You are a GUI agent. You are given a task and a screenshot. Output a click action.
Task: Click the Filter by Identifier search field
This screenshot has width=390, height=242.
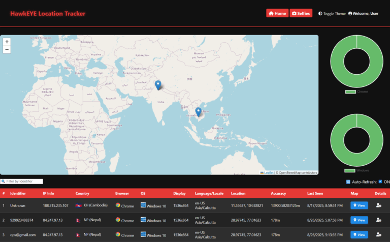pyautogui.click(x=24, y=181)
